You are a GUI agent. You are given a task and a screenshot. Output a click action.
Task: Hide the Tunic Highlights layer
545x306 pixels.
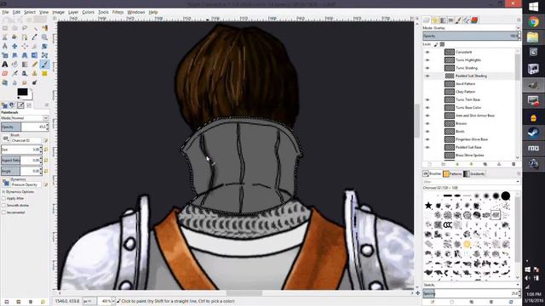tap(427, 60)
